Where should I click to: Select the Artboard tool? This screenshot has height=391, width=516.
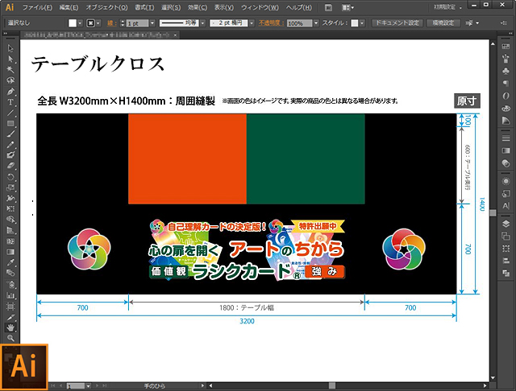[10, 307]
